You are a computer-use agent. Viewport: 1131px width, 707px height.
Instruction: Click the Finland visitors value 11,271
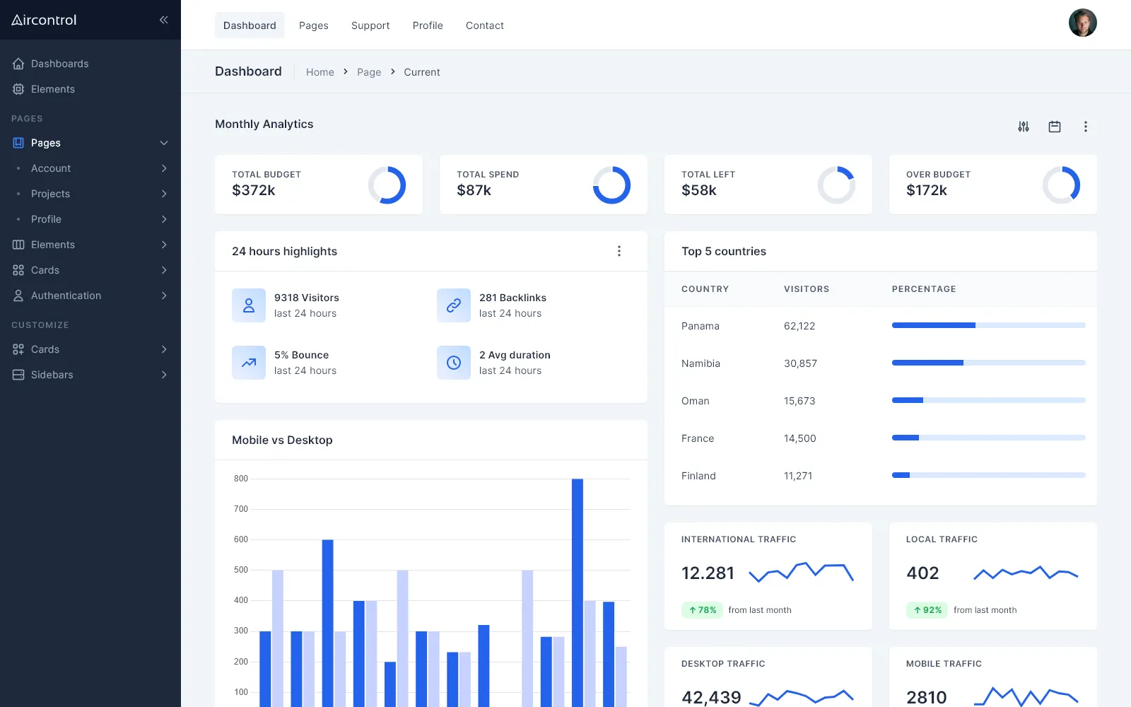pos(798,476)
